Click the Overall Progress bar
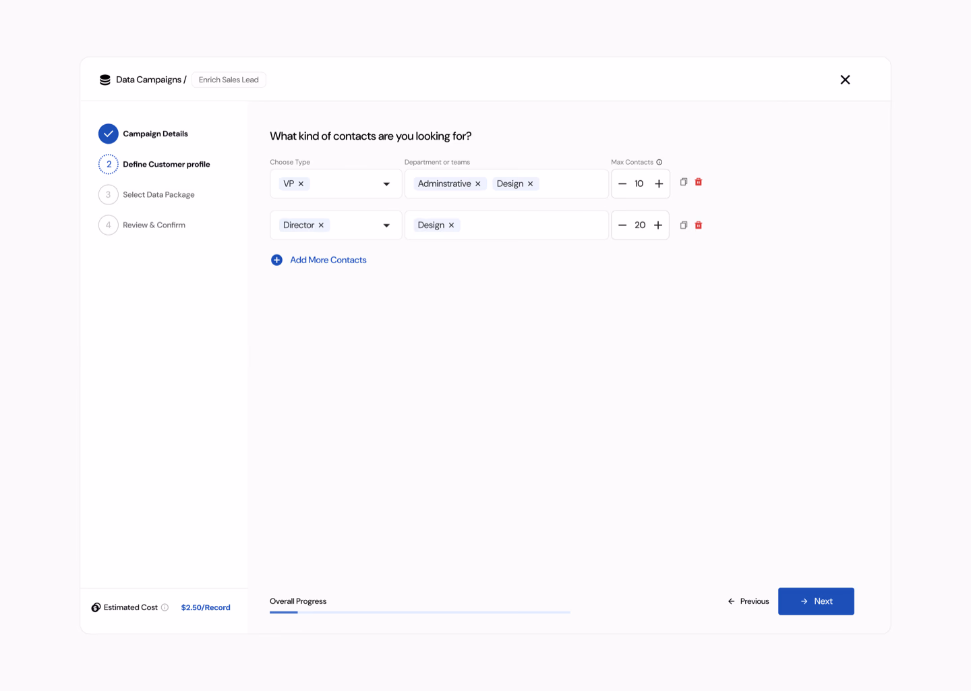Screen dimensions: 971x691 (x=419, y=613)
